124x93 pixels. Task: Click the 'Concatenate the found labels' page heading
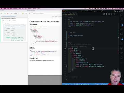coord(44,21)
